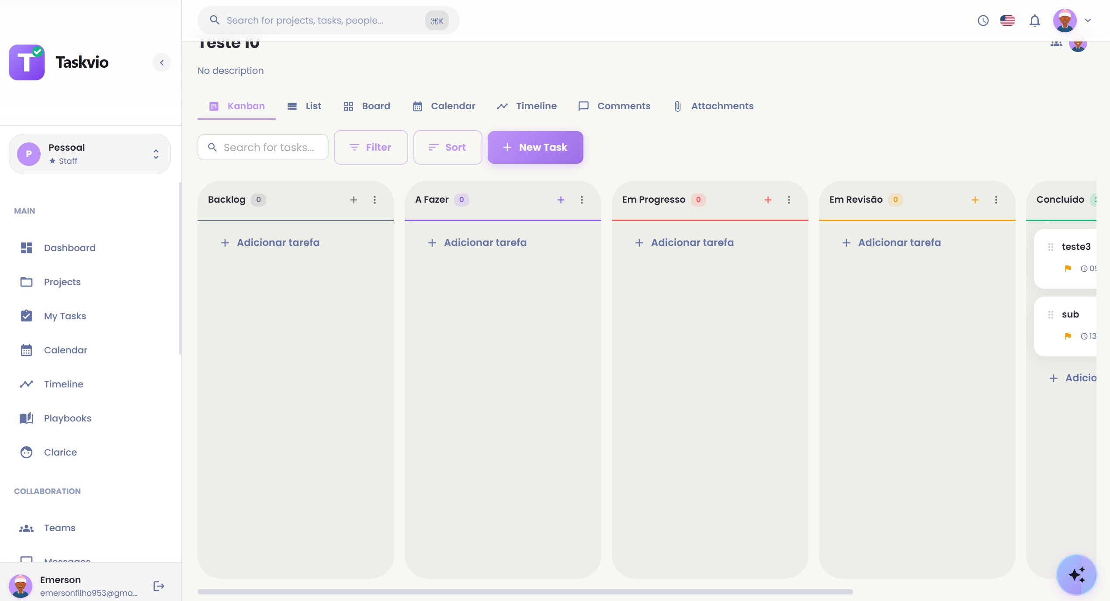Open Playbooks in the sidebar
1110x601 pixels.
pos(67,418)
